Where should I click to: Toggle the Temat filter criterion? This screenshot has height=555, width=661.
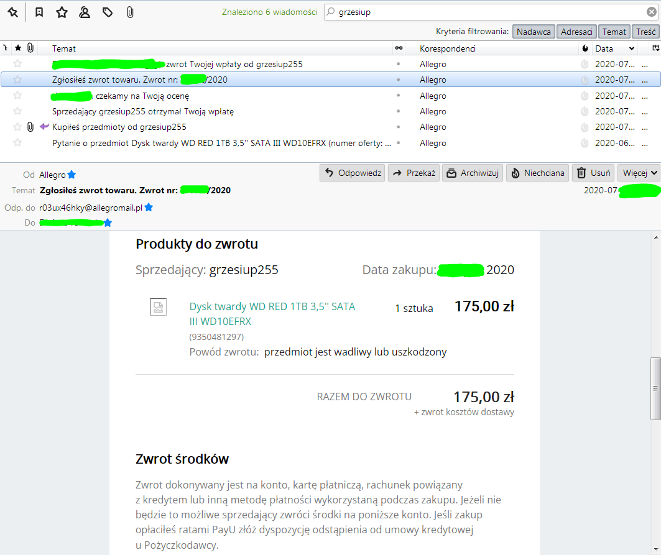pyautogui.click(x=614, y=31)
